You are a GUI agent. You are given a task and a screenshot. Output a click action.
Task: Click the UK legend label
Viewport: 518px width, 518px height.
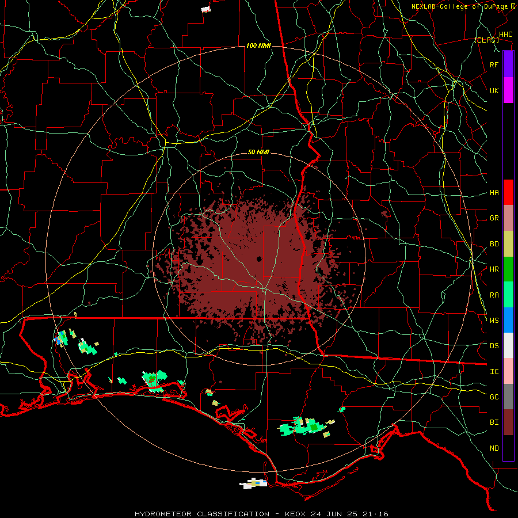pyautogui.click(x=494, y=90)
